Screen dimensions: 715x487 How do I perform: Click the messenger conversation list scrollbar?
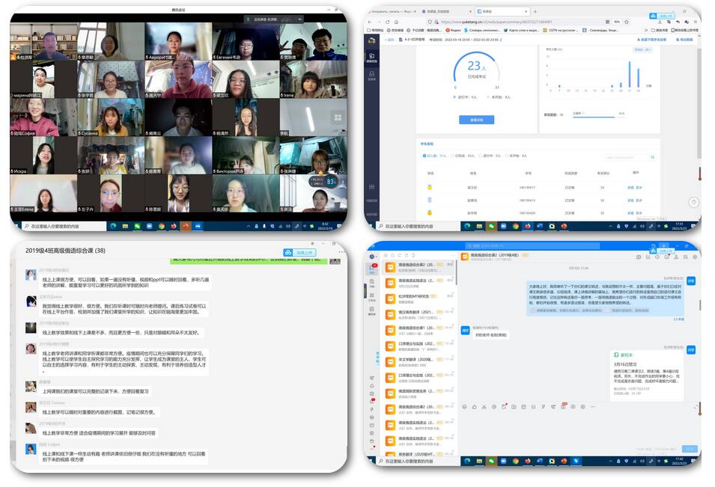click(455, 273)
